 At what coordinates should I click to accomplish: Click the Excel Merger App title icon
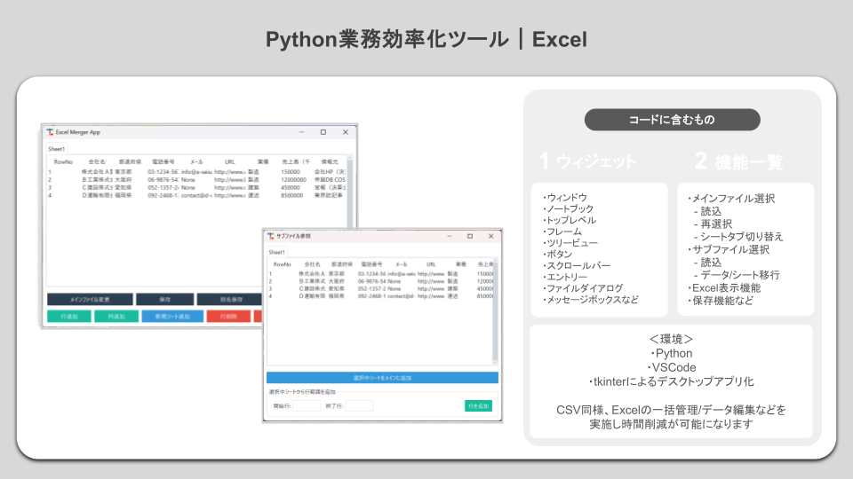50,132
